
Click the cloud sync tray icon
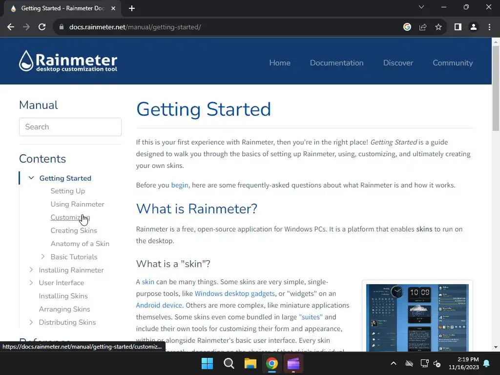click(409, 363)
